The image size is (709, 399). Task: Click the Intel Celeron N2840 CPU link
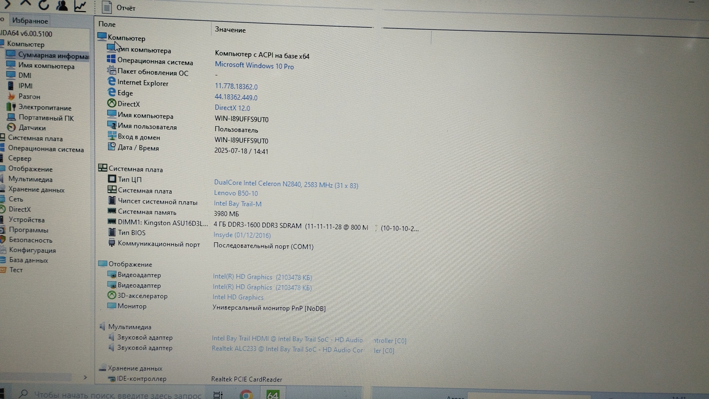[286, 184]
